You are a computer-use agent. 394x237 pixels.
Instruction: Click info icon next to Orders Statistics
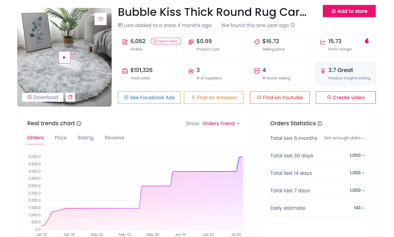click(x=320, y=124)
